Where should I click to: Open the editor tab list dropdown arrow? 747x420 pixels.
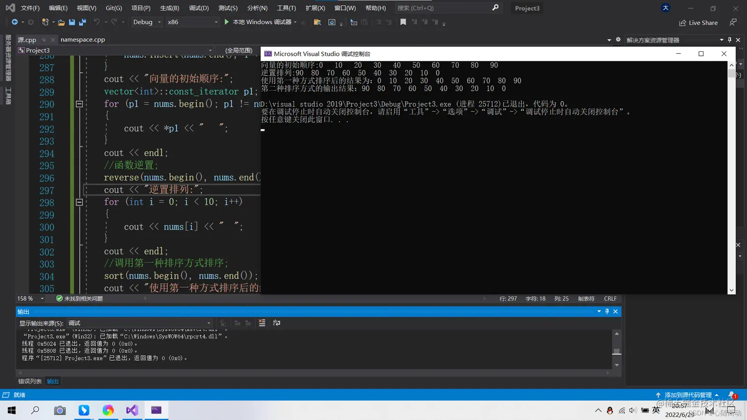point(609,40)
